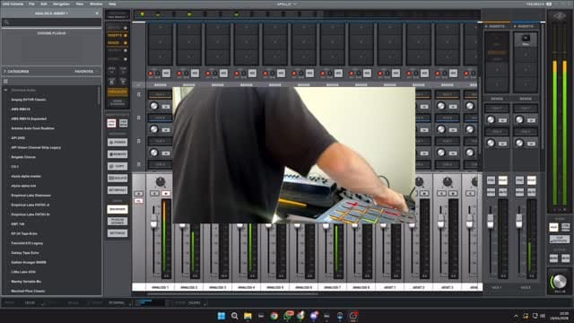574x323 pixels.
Task: Select Fairchild 670 Legacy plug-in
Action: (27, 243)
